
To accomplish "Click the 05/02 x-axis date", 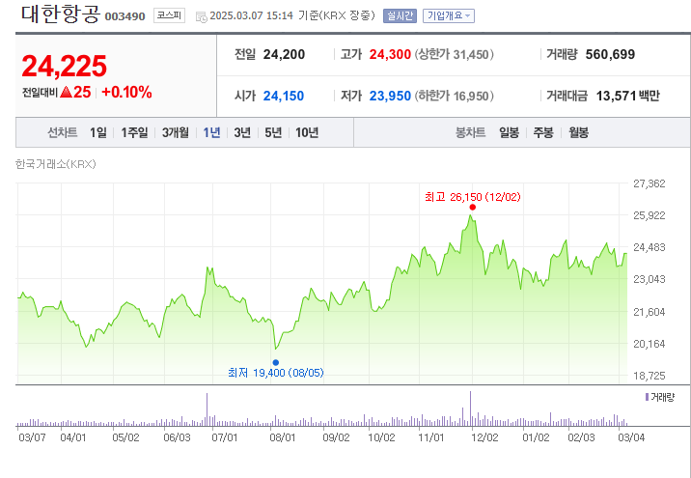I will [125, 437].
